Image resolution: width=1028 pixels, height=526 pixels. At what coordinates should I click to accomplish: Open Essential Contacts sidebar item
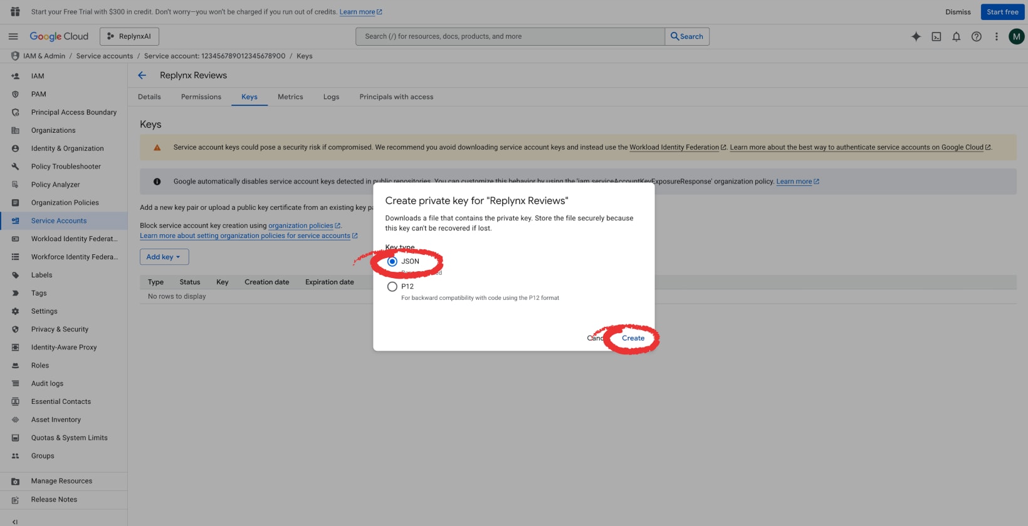pos(63,401)
